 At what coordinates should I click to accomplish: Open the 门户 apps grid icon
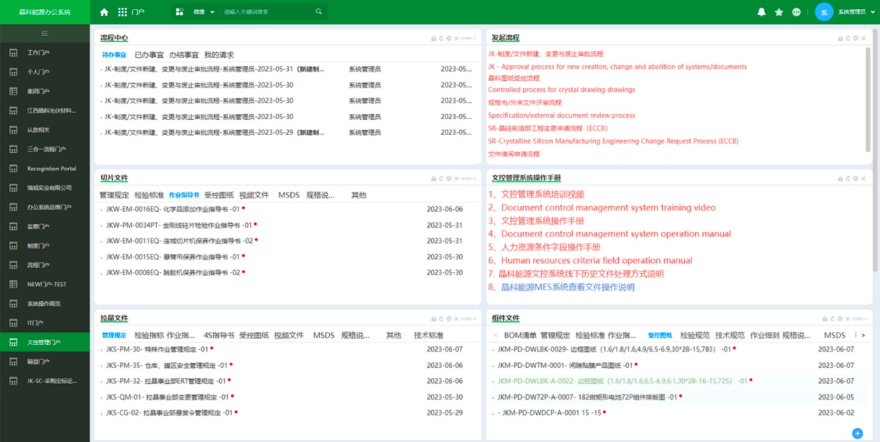click(122, 12)
